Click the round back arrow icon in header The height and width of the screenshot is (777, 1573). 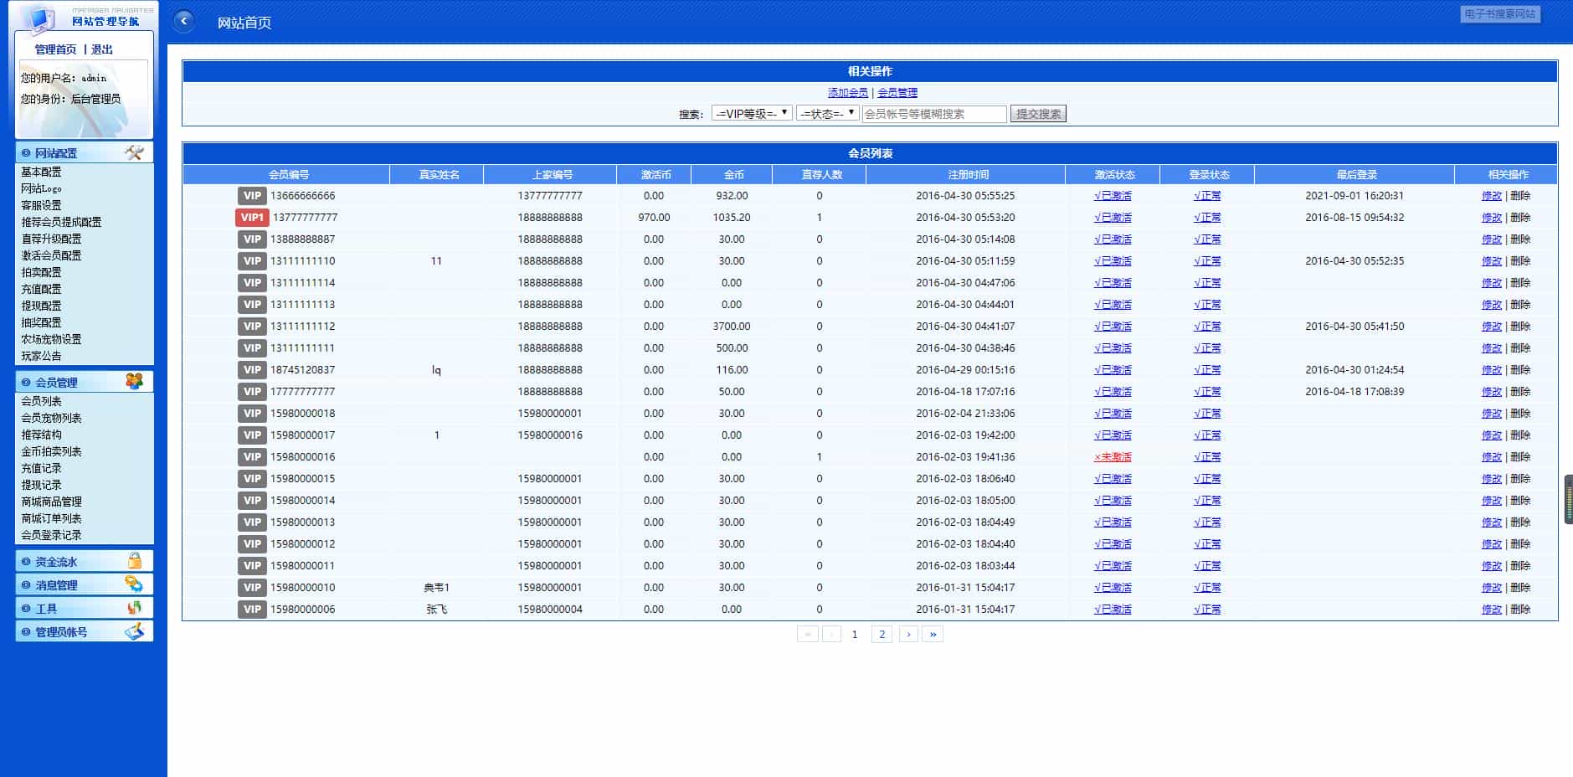pos(183,22)
